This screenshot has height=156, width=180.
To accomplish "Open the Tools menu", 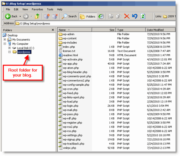I will point(50,9).
